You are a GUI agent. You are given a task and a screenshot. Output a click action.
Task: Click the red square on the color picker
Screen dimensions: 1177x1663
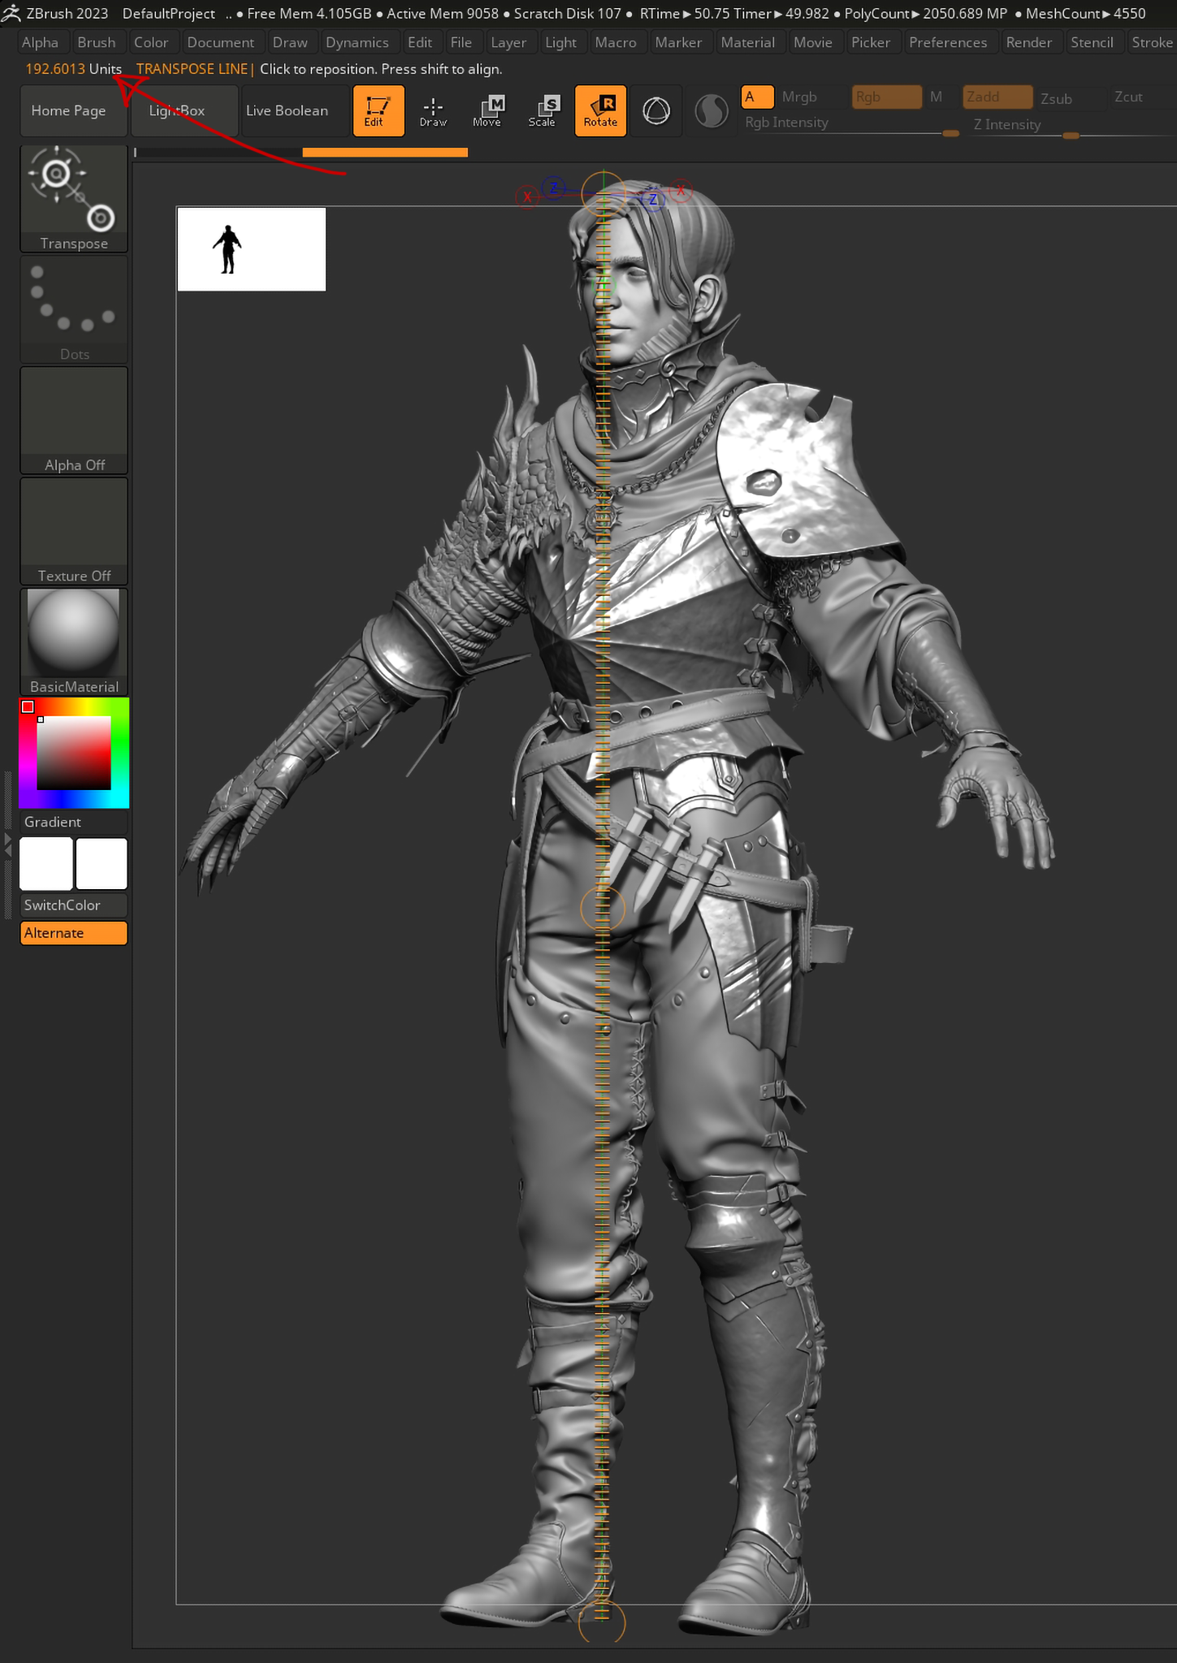tap(28, 706)
